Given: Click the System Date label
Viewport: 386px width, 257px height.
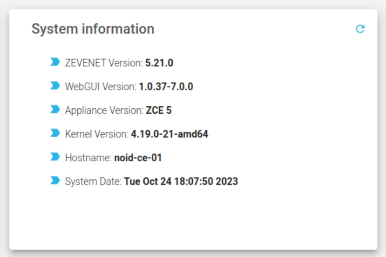Looking at the screenshot, I should point(93,182).
